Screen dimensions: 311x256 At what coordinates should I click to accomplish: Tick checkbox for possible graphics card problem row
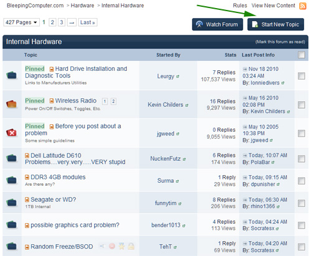tap(301, 225)
